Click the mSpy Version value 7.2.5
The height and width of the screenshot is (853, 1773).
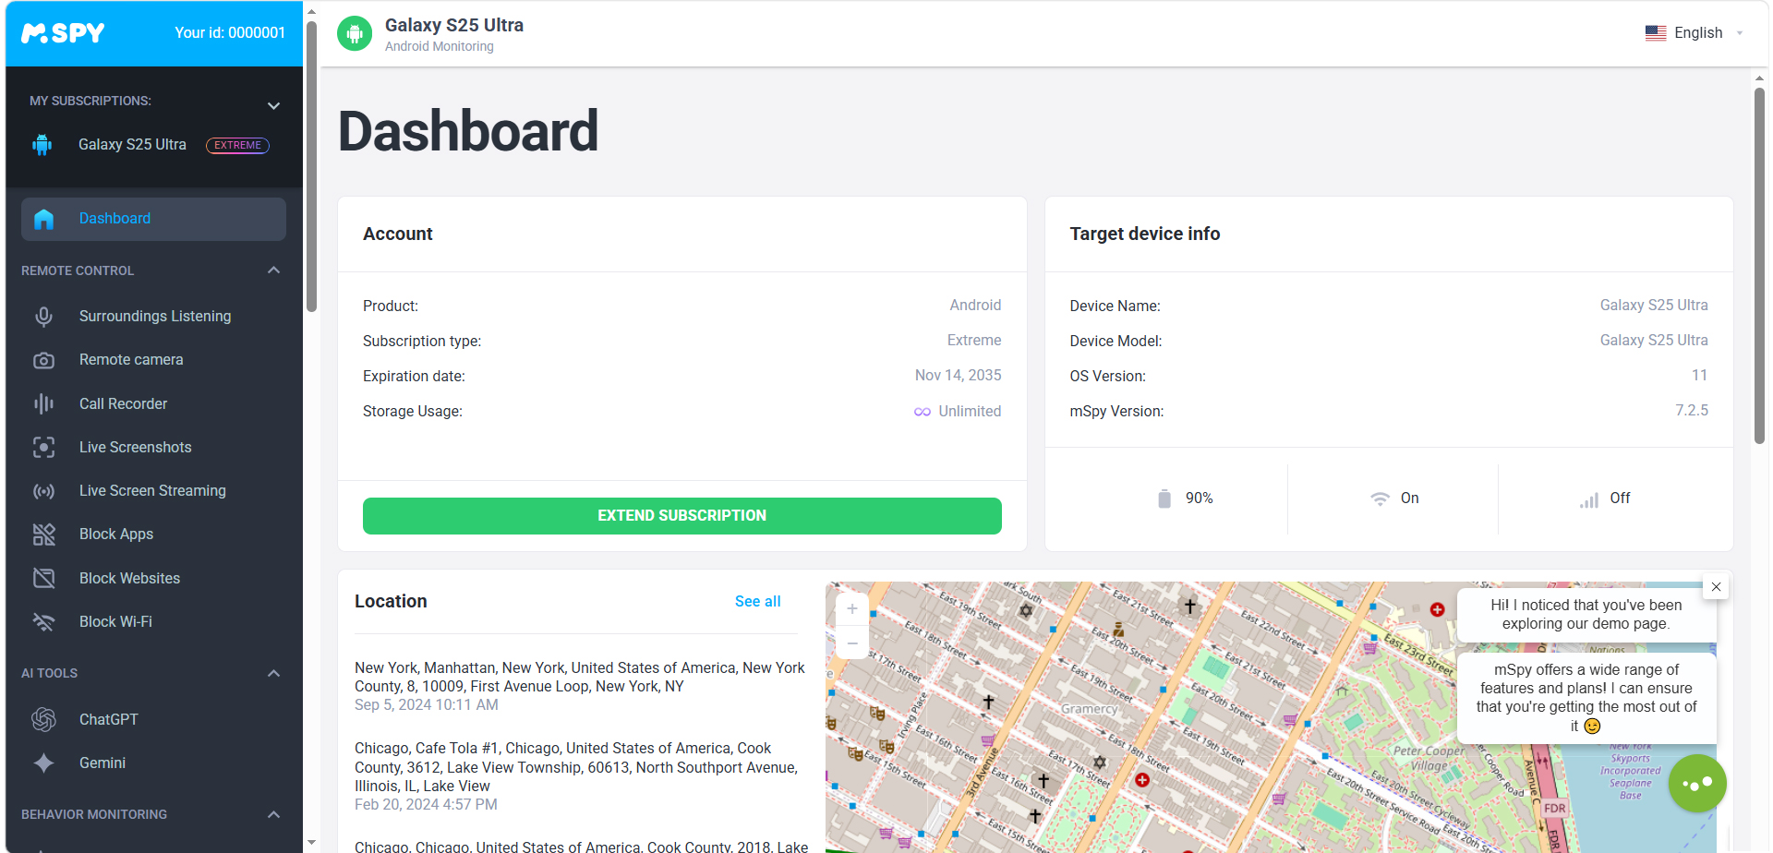coord(1692,411)
